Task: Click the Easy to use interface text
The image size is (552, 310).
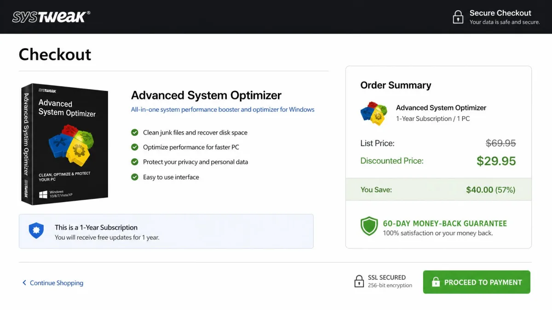Action: coord(171,177)
